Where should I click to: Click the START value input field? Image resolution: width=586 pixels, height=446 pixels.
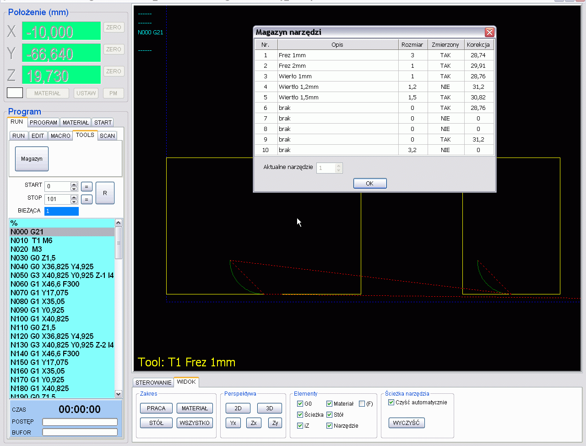pos(58,186)
